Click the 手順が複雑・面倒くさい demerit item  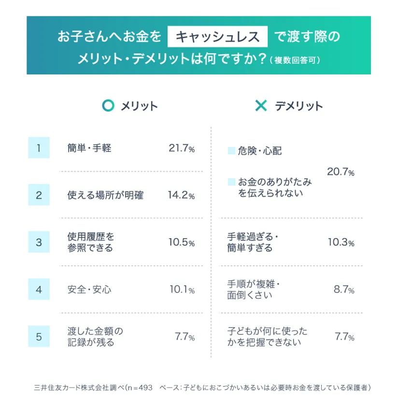(x=253, y=290)
